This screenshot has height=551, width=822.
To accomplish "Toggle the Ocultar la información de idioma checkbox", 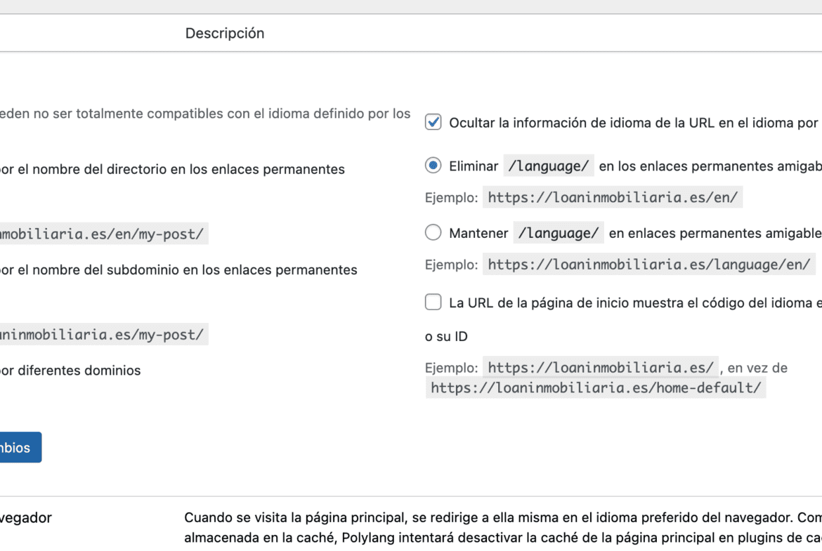I will [x=433, y=123].
